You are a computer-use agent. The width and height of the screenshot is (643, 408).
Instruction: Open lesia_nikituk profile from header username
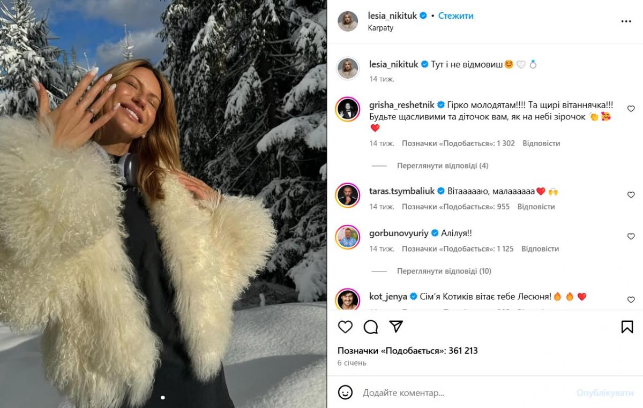(393, 16)
